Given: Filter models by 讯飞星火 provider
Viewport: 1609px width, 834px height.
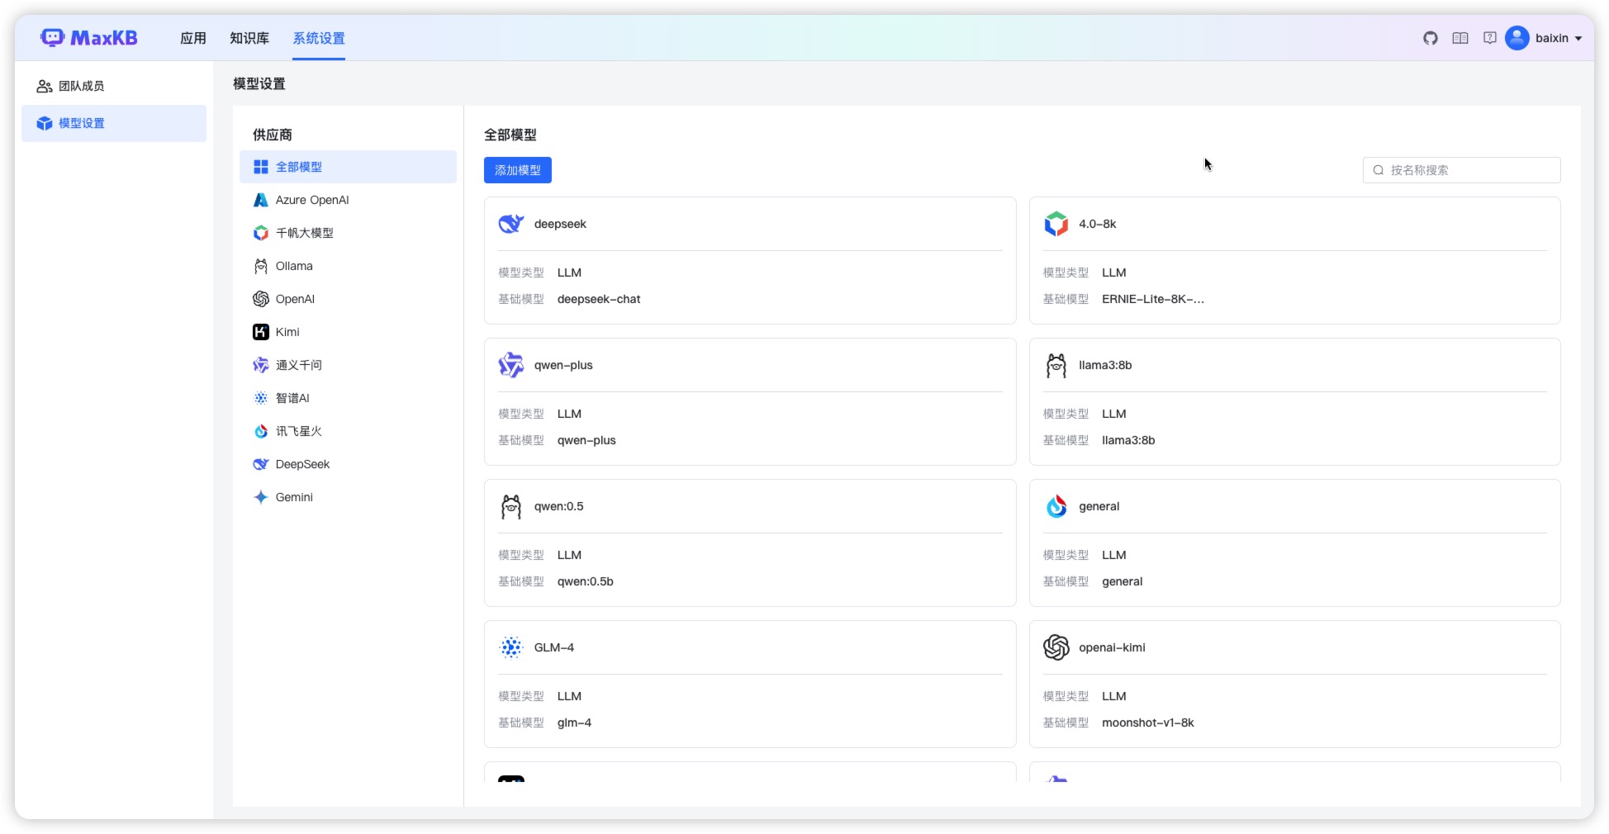Looking at the screenshot, I should [x=348, y=431].
